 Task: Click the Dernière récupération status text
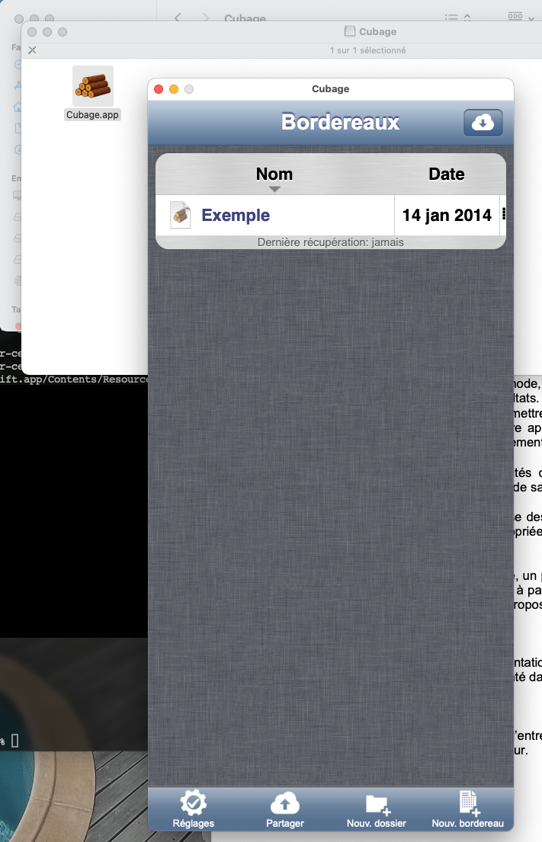click(330, 242)
